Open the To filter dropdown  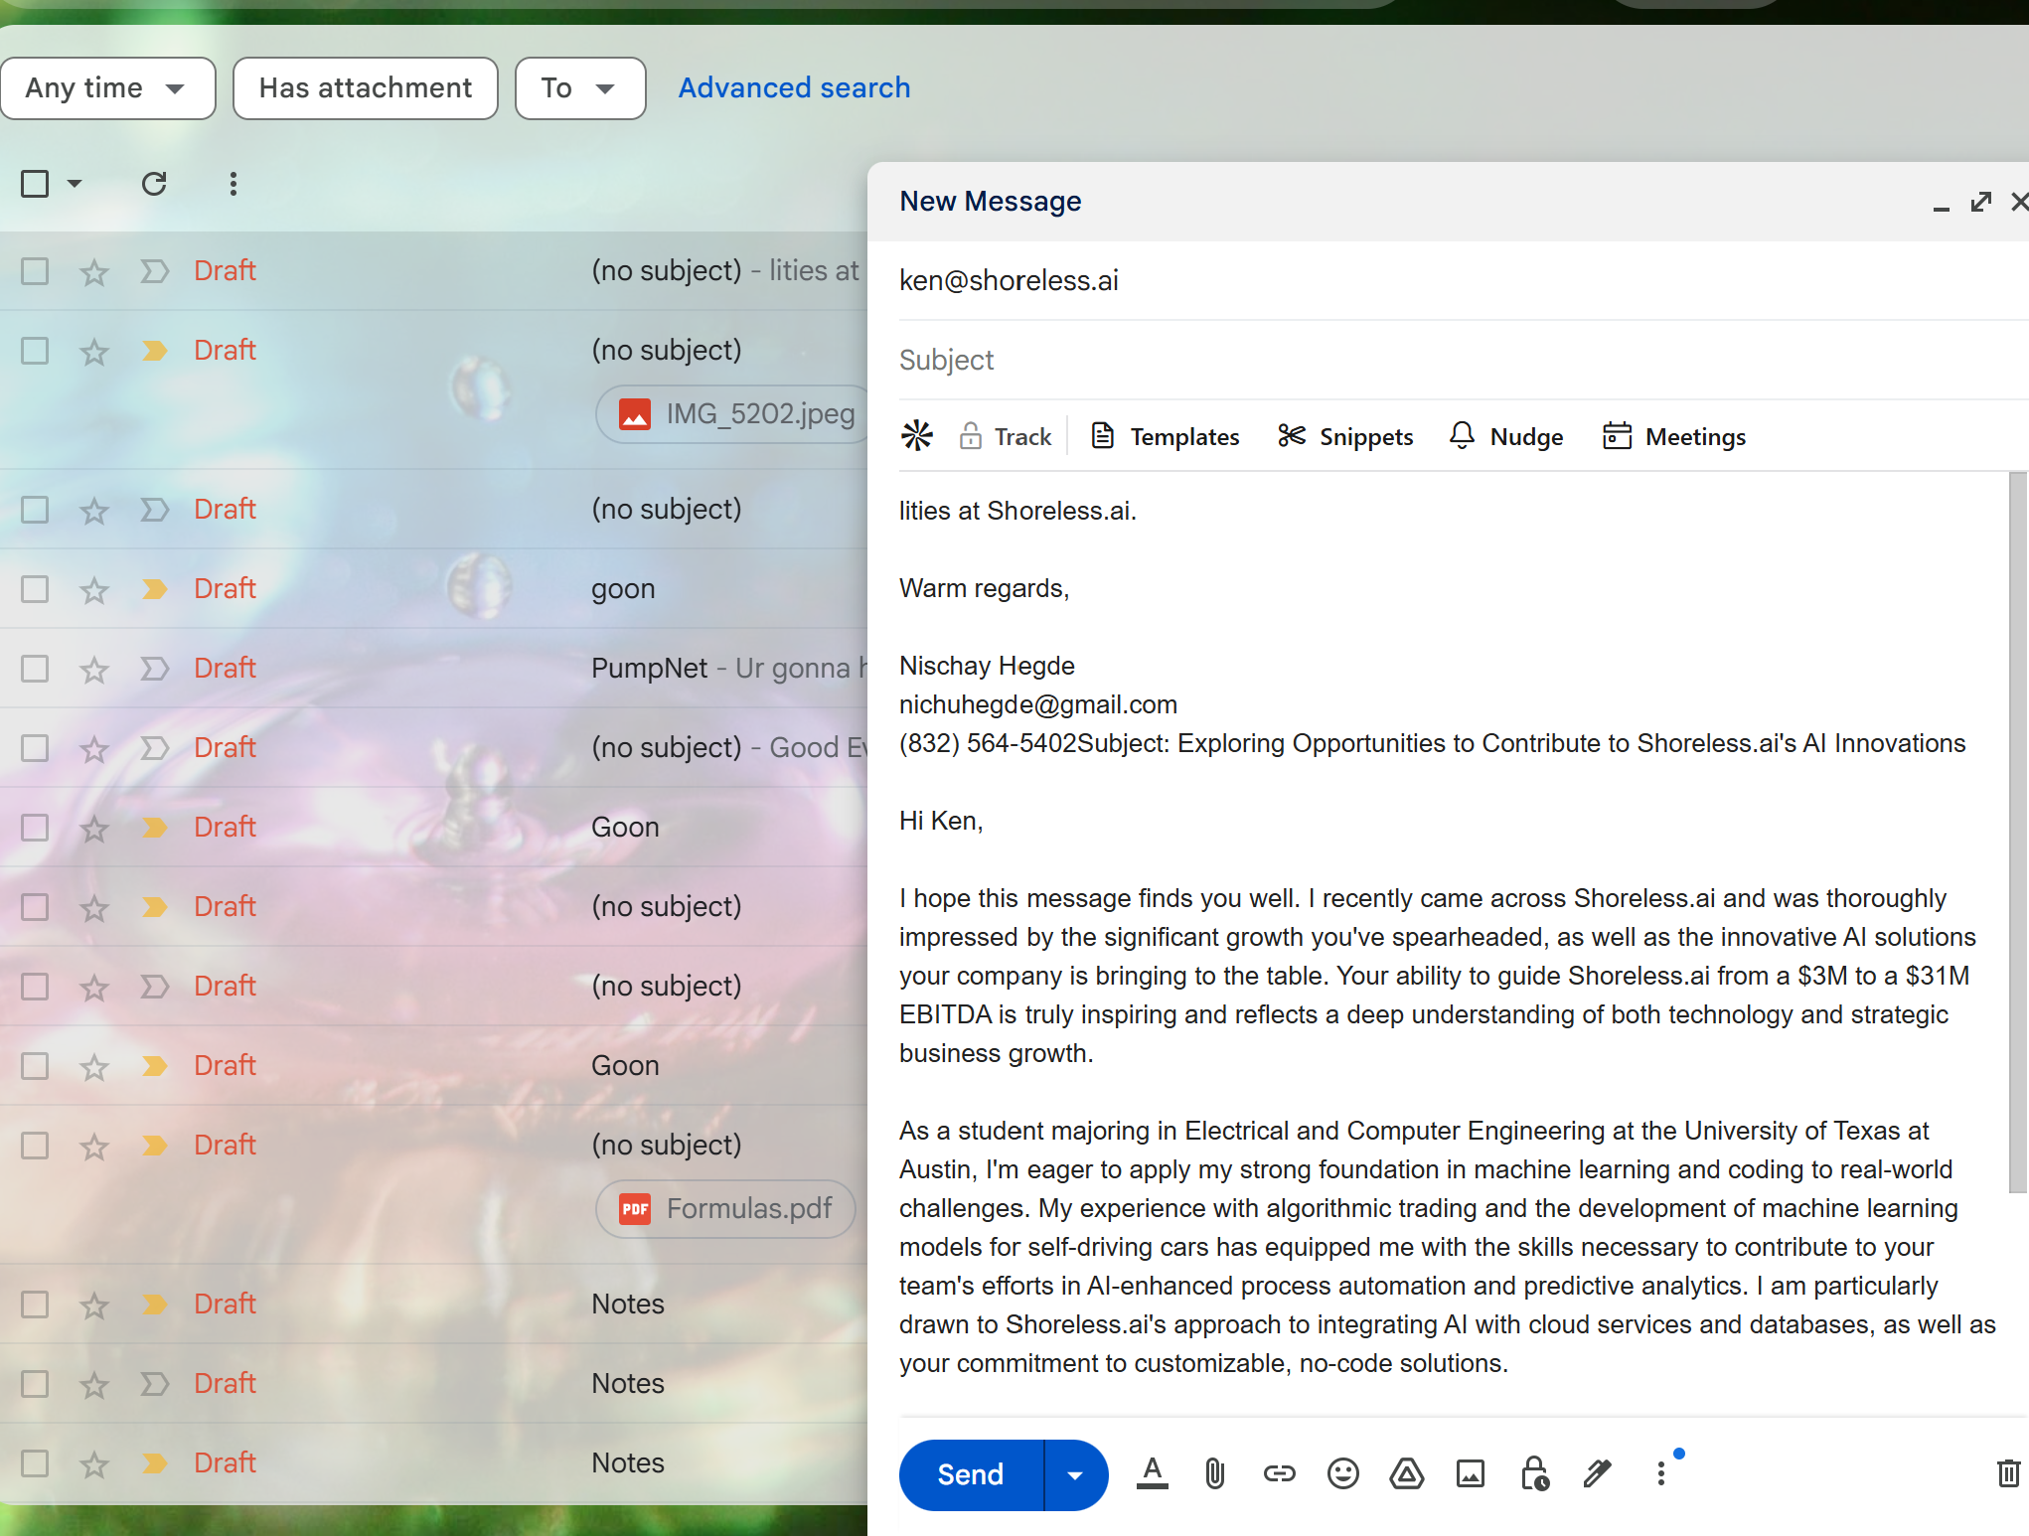click(x=579, y=88)
